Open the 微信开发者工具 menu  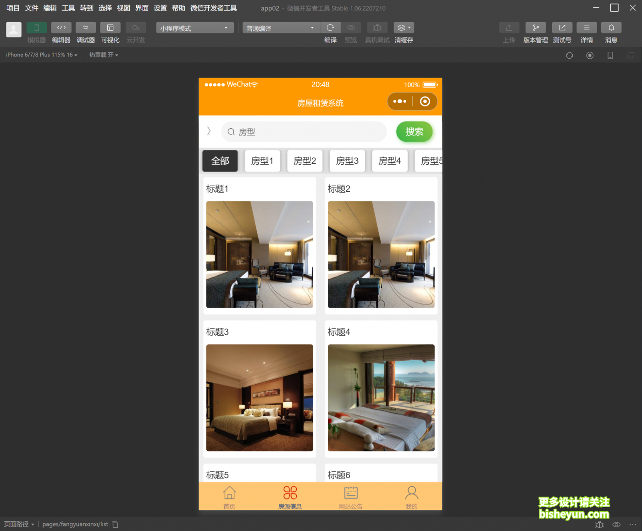[x=214, y=8]
